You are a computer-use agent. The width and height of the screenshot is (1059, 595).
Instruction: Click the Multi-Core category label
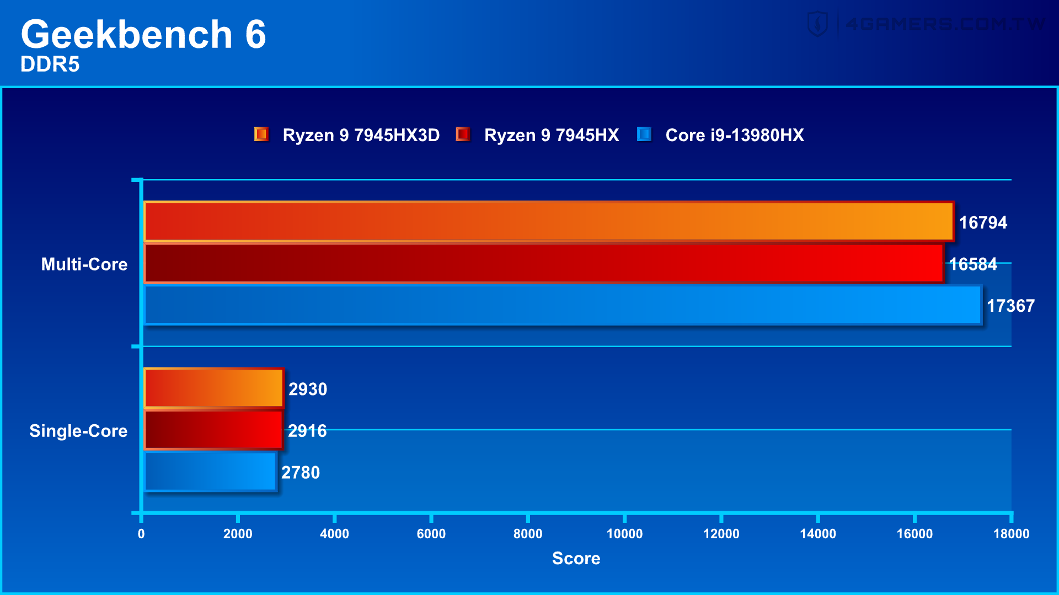(x=84, y=264)
